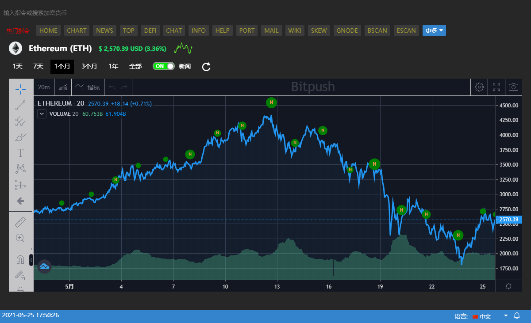Open axis settings gear at bottom right

[509, 286]
